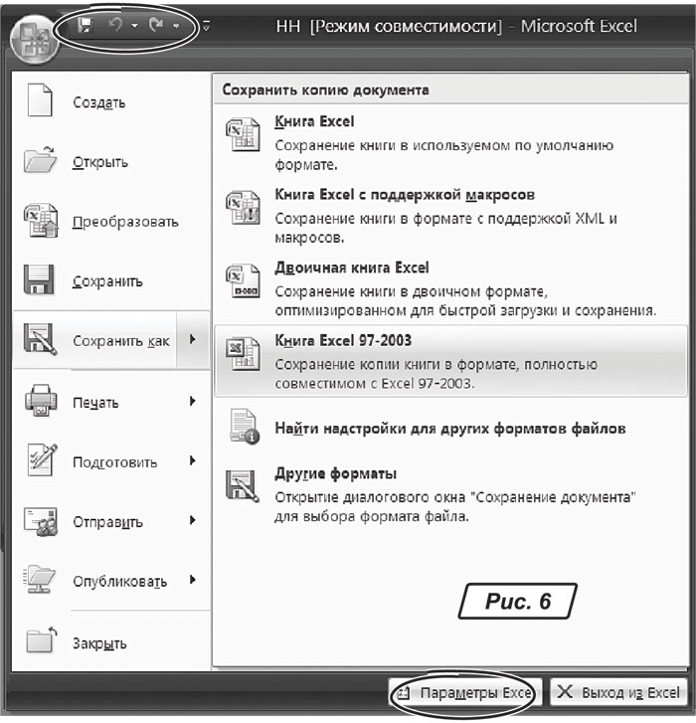Viewport: 696px width, 723px height.
Task: Open the Отправить submenu
Action: (x=109, y=522)
